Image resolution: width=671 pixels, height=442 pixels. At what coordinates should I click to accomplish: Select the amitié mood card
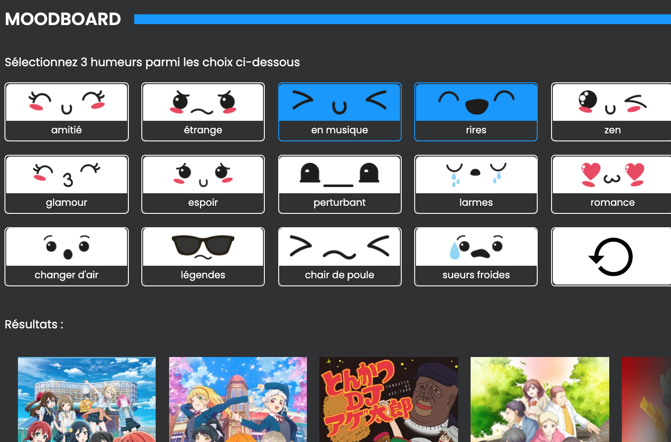click(x=67, y=112)
